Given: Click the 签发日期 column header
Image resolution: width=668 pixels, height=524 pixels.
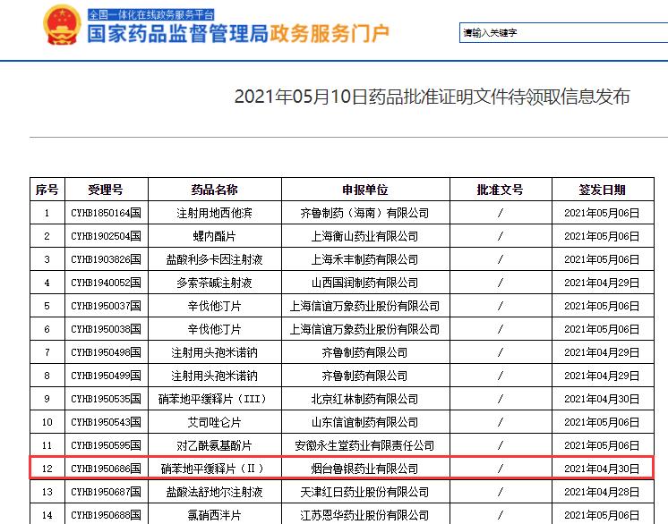Looking at the screenshot, I should pyautogui.click(x=602, y=190).
